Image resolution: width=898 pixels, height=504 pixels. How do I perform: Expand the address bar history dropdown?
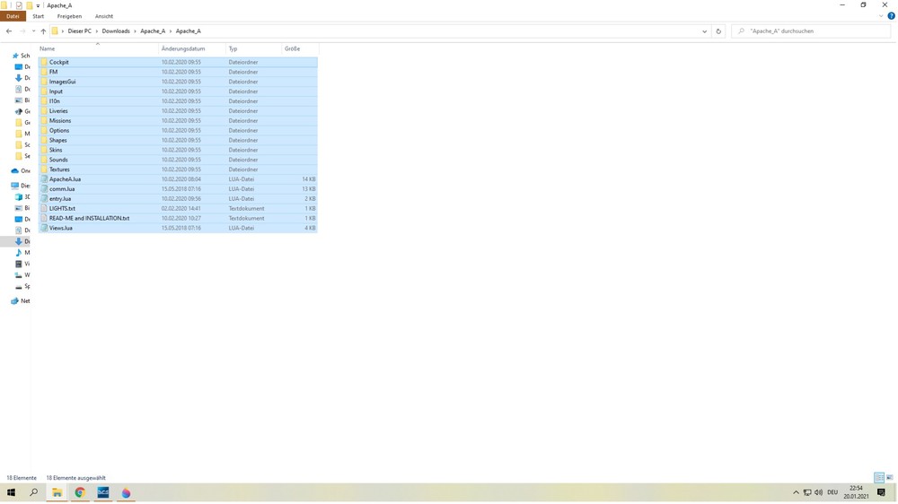tap(704, 31)
